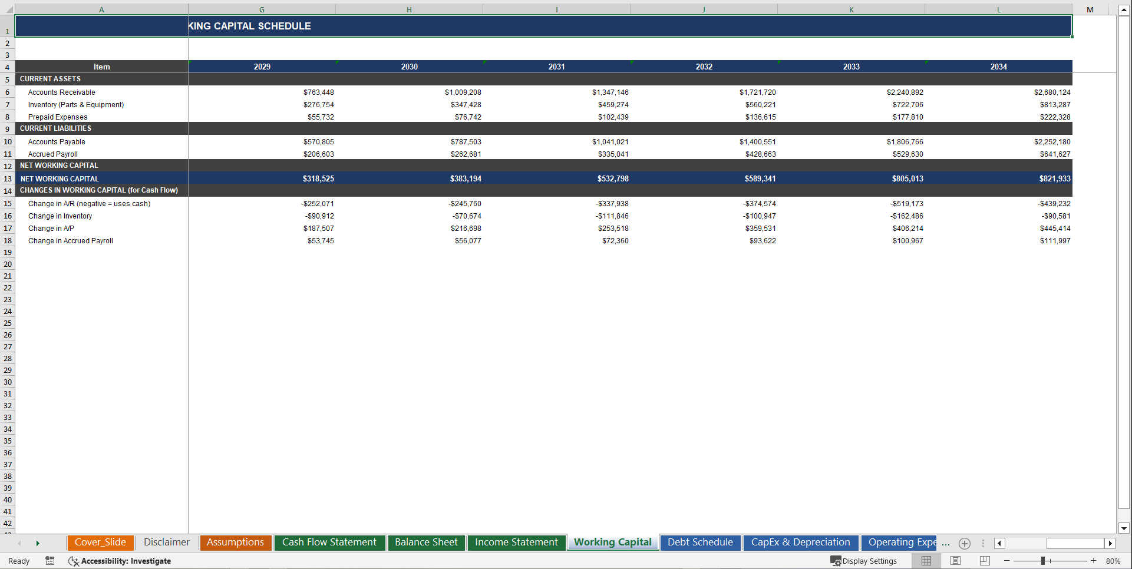This screenshot has width=1132, height=569.
Task: Open the Cash Flow Statement sheet
Action: click(329, 542)
